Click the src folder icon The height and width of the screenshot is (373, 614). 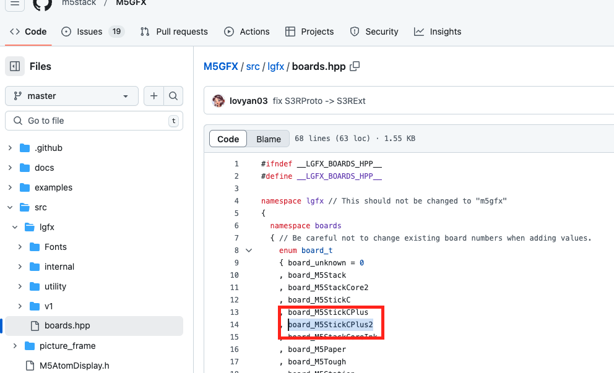tap(25, 207)
